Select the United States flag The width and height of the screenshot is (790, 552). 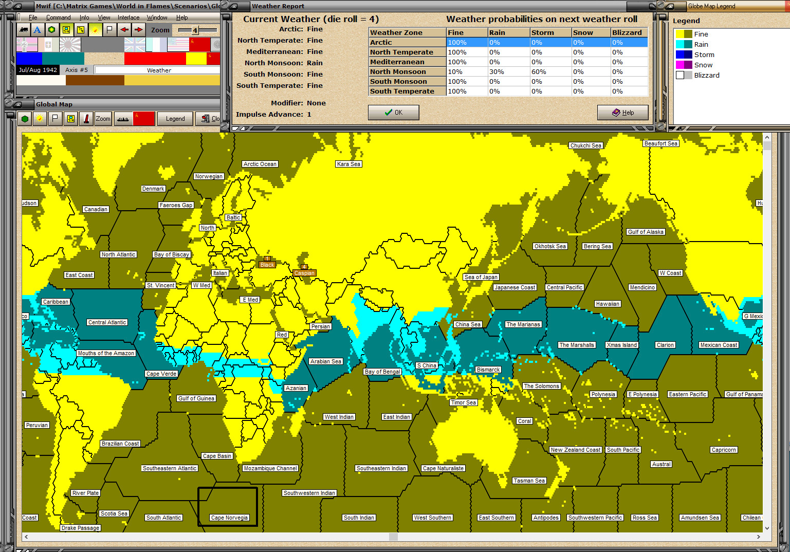(x=178, y=45)
